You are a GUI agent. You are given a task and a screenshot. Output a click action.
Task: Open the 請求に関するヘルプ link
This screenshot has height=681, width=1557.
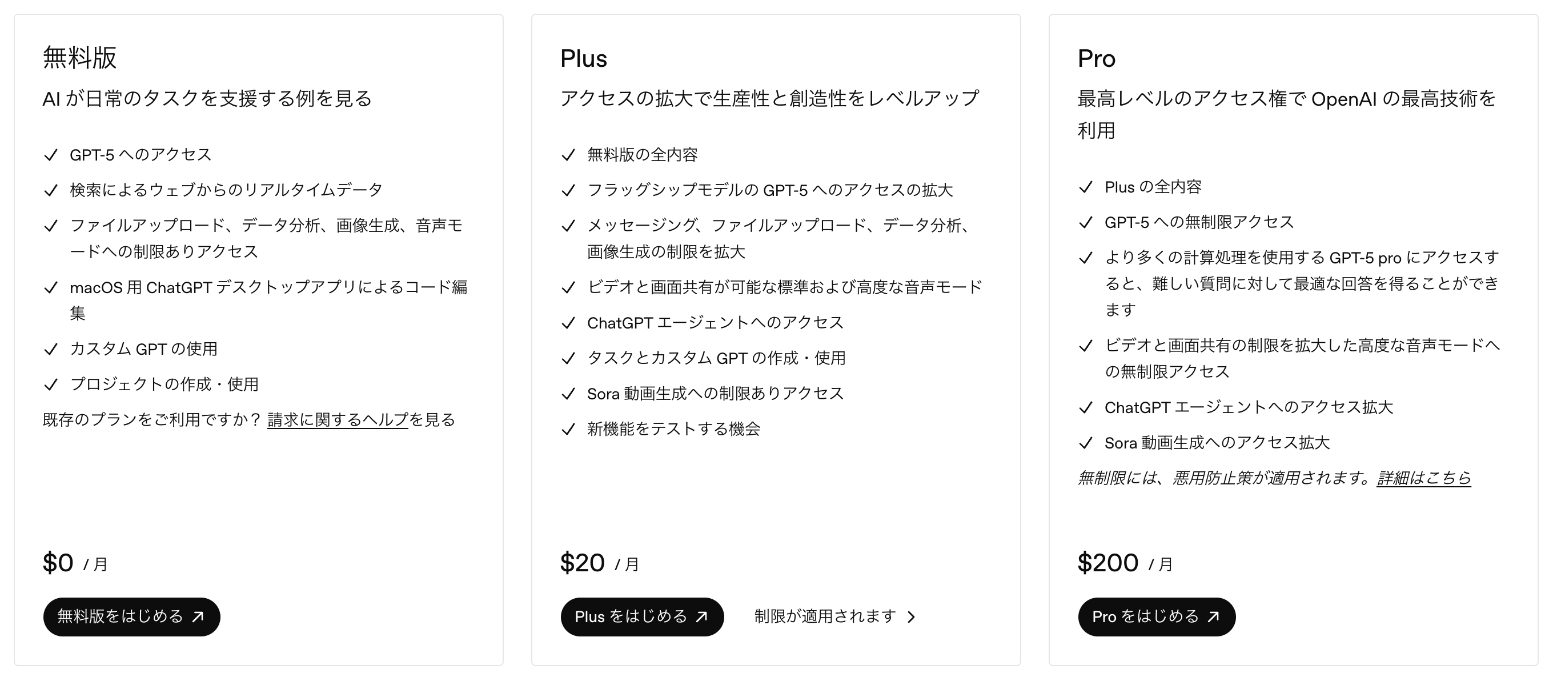click(x=338, y=420)
